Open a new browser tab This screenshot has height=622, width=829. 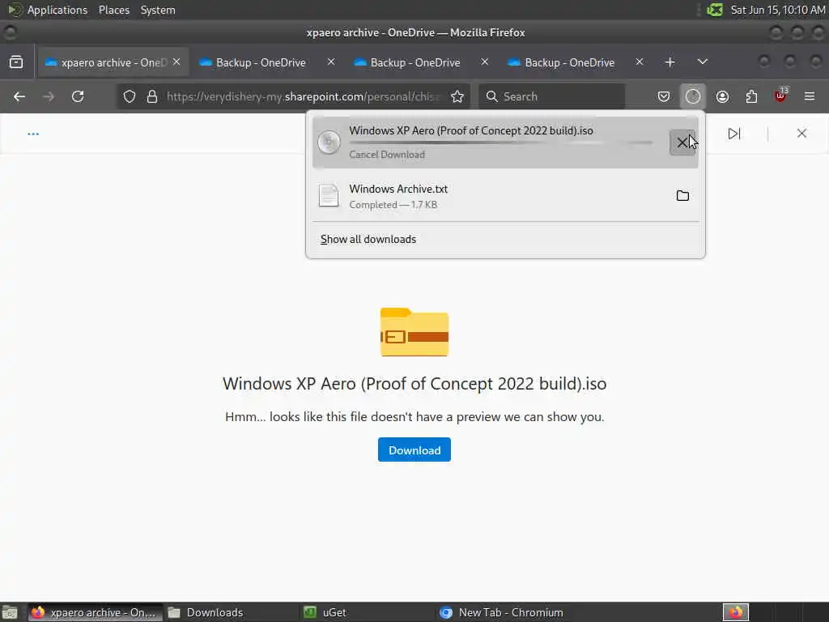click(x=670, y=62)
